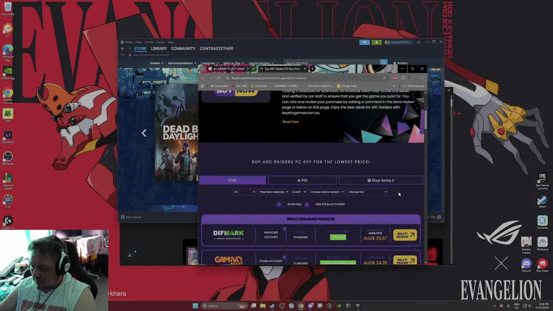Screen dimensions: 553x311
Task: Open the Steam Wishlist link
Action: [x=400, y=63]
